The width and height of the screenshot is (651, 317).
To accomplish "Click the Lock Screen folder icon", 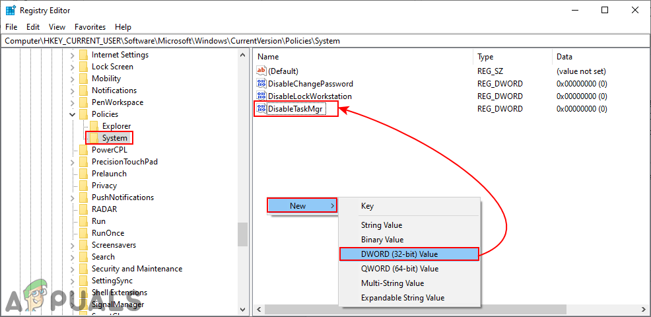I will (x=83, y=67).
